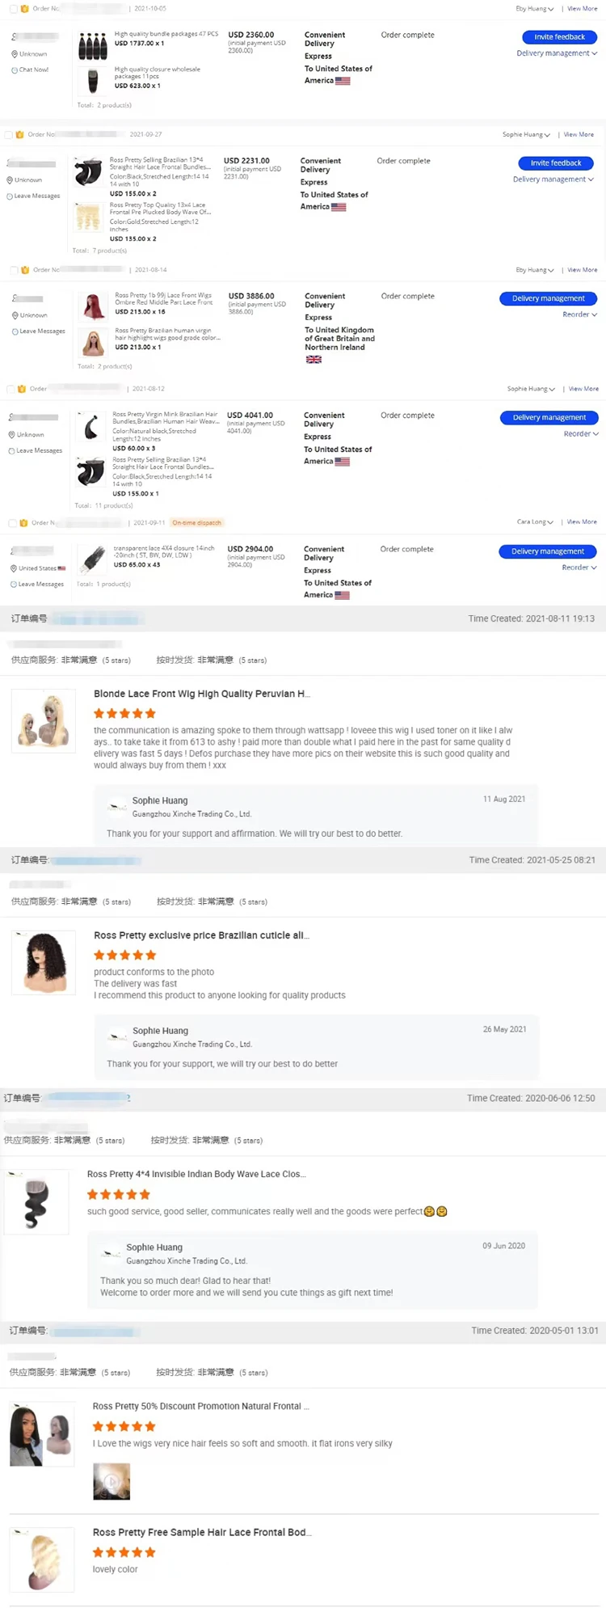Click the stars on the Blonde Lace Front Wig review
The image size is (606, 1608).
coord(124,714)
